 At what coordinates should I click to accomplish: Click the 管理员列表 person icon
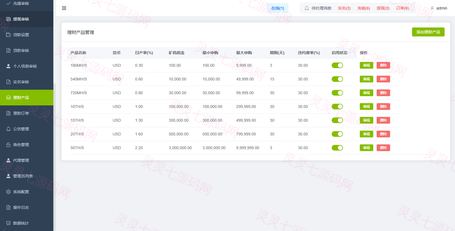pos(8,176)
